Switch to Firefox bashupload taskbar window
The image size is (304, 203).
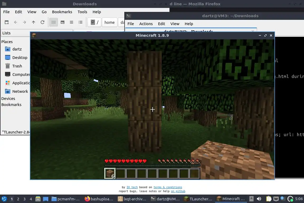tap(99, 199)
